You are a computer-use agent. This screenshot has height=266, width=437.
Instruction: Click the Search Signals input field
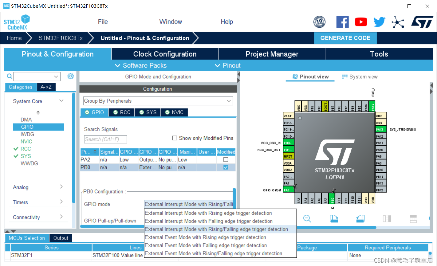pos(105,139)
